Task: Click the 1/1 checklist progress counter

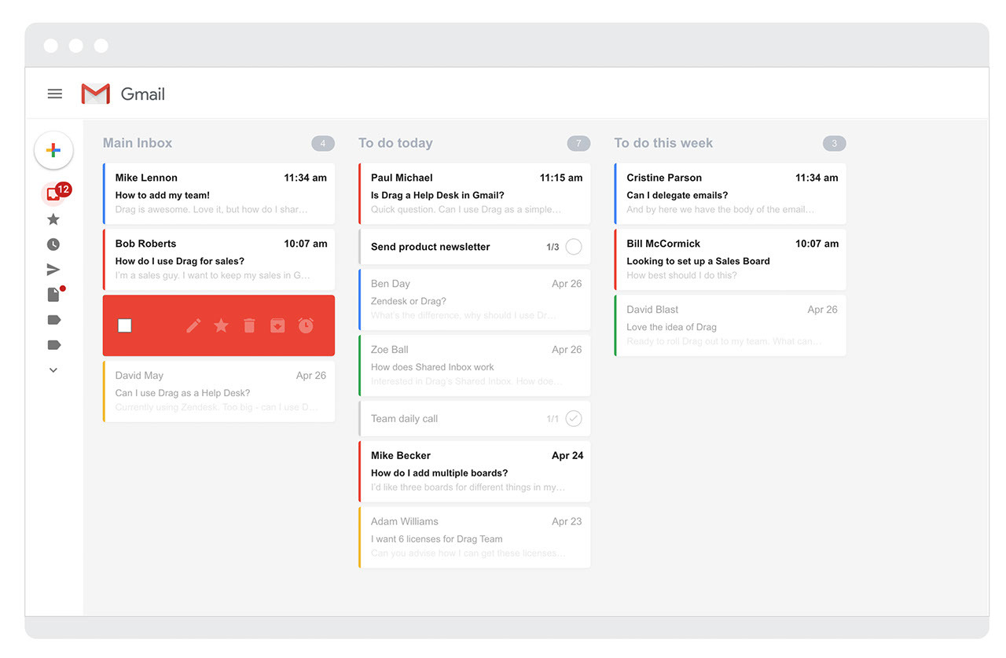Action: tap(553, 419)
